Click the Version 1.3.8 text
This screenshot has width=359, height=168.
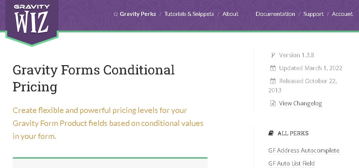297,55
